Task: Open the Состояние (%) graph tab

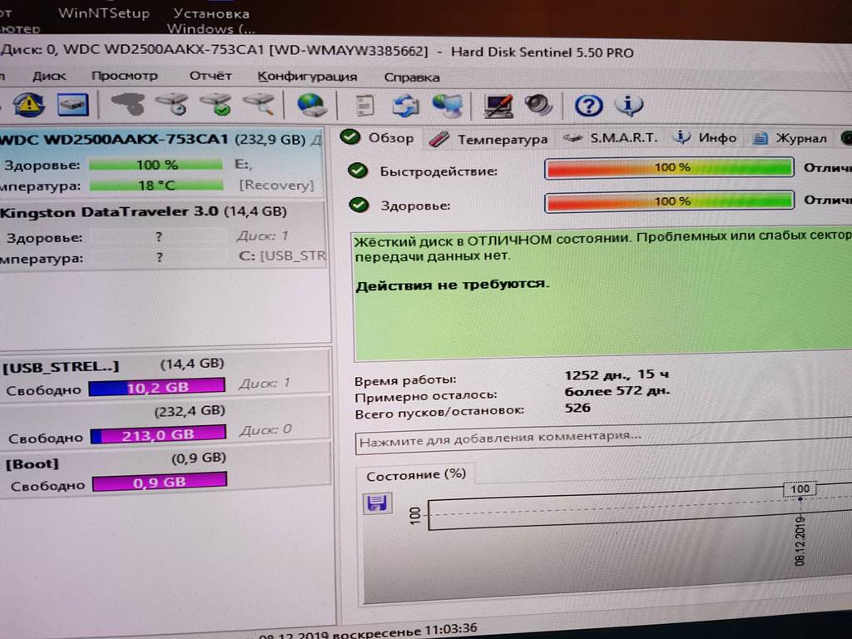Action: (x=416, y=475)
